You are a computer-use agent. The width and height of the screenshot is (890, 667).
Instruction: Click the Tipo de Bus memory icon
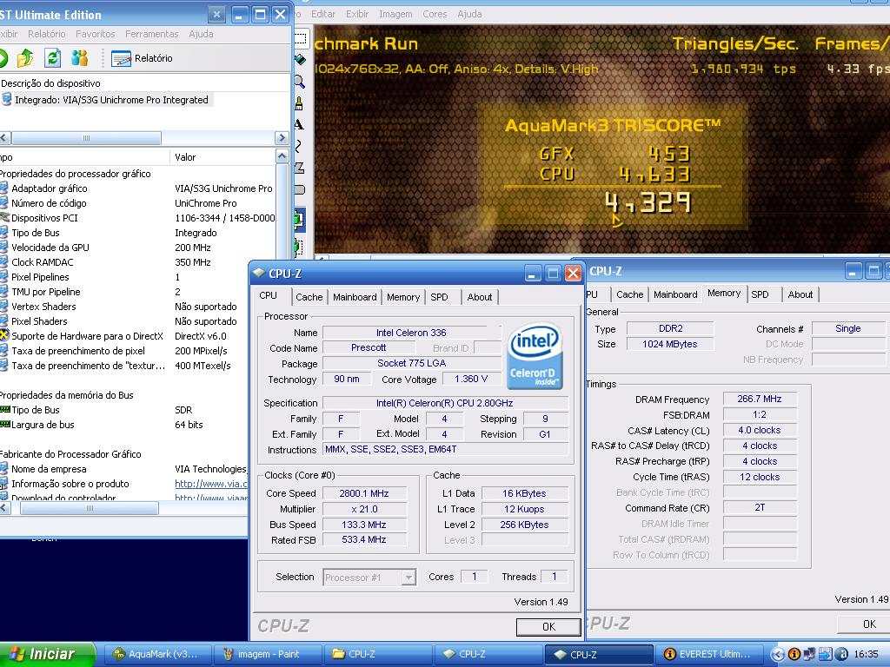(5, 410)
